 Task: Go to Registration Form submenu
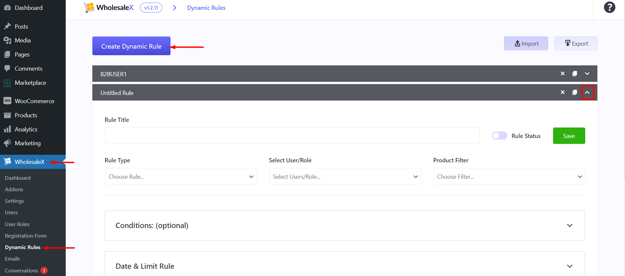pos(26,236)
